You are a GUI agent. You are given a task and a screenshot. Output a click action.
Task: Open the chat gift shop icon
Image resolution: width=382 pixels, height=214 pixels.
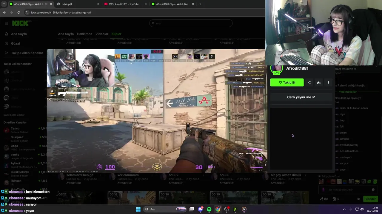(334, 199)
